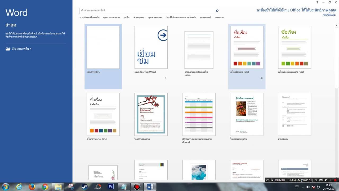Open the recorder dropdown arrow after the timer
The width and height of the screenshot is (339, 191).
pos(316,180)
